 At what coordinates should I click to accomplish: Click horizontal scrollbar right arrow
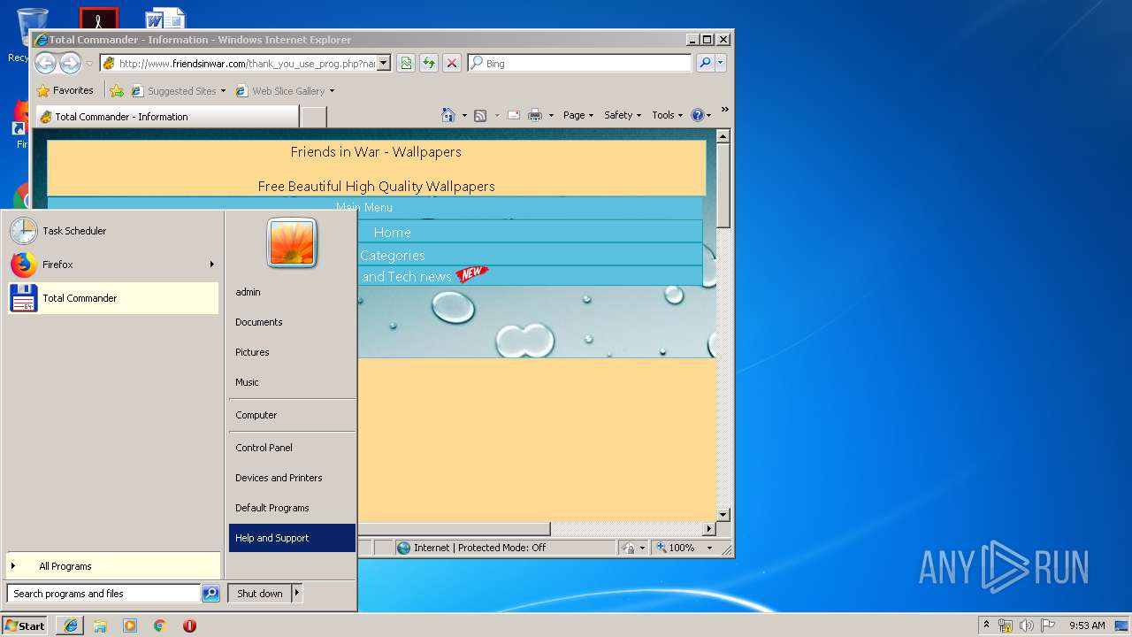[x=708, y=529]
